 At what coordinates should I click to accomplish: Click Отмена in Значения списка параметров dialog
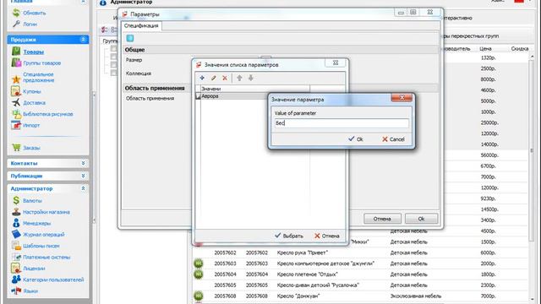(327, 236)
